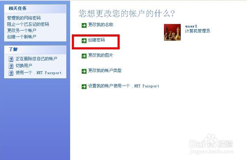Open 设置我的帐户使用一个 .NET Passport

tap(123, 86)
